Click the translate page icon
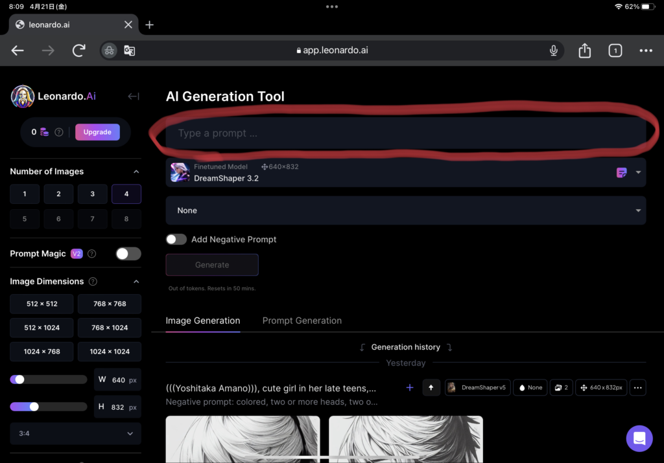Screen dimensions: 664x463 pos(129,51)
